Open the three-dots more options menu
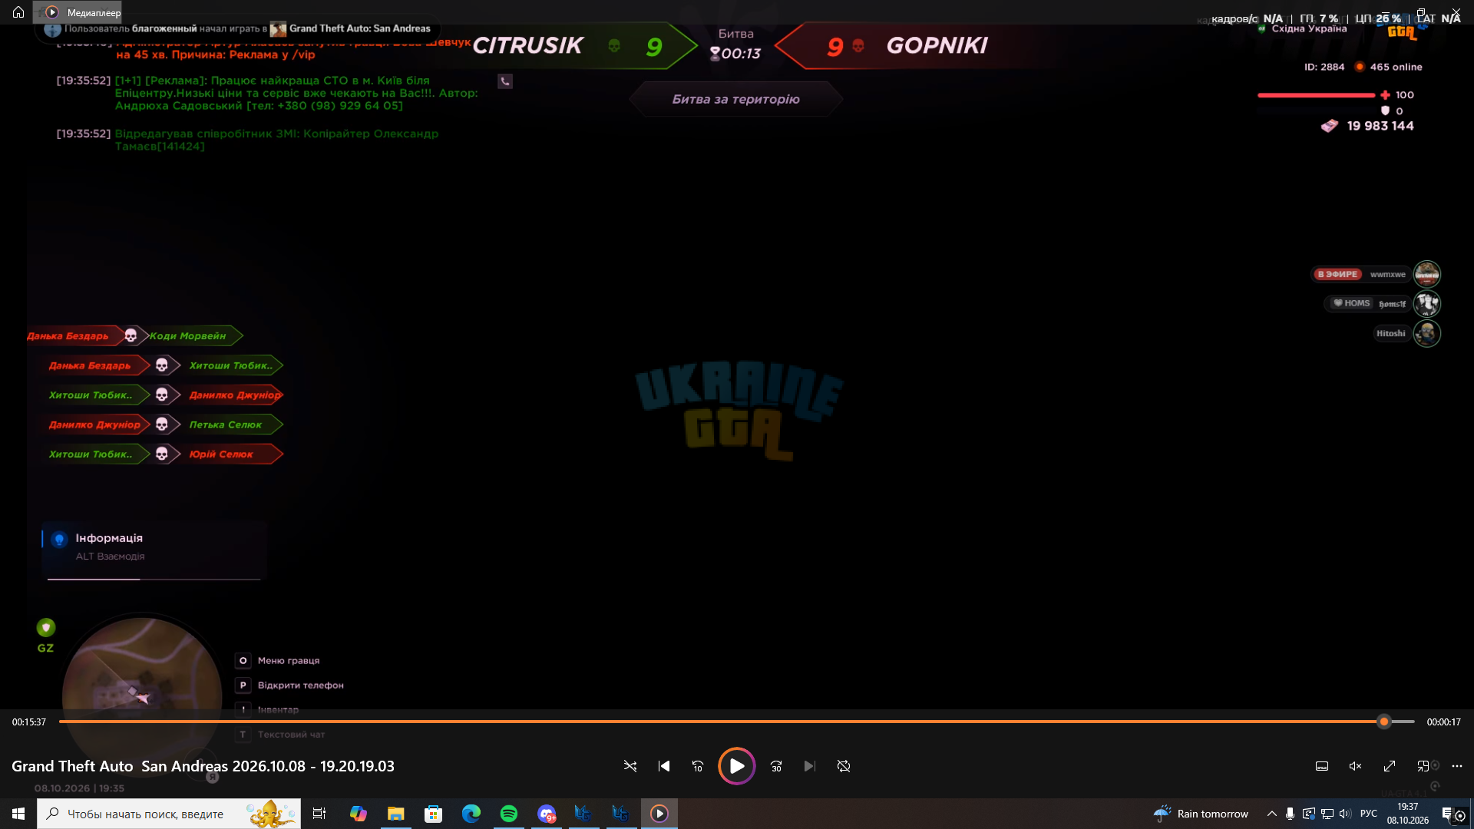The image size is (1474, 829). [x=1457, y=766]
